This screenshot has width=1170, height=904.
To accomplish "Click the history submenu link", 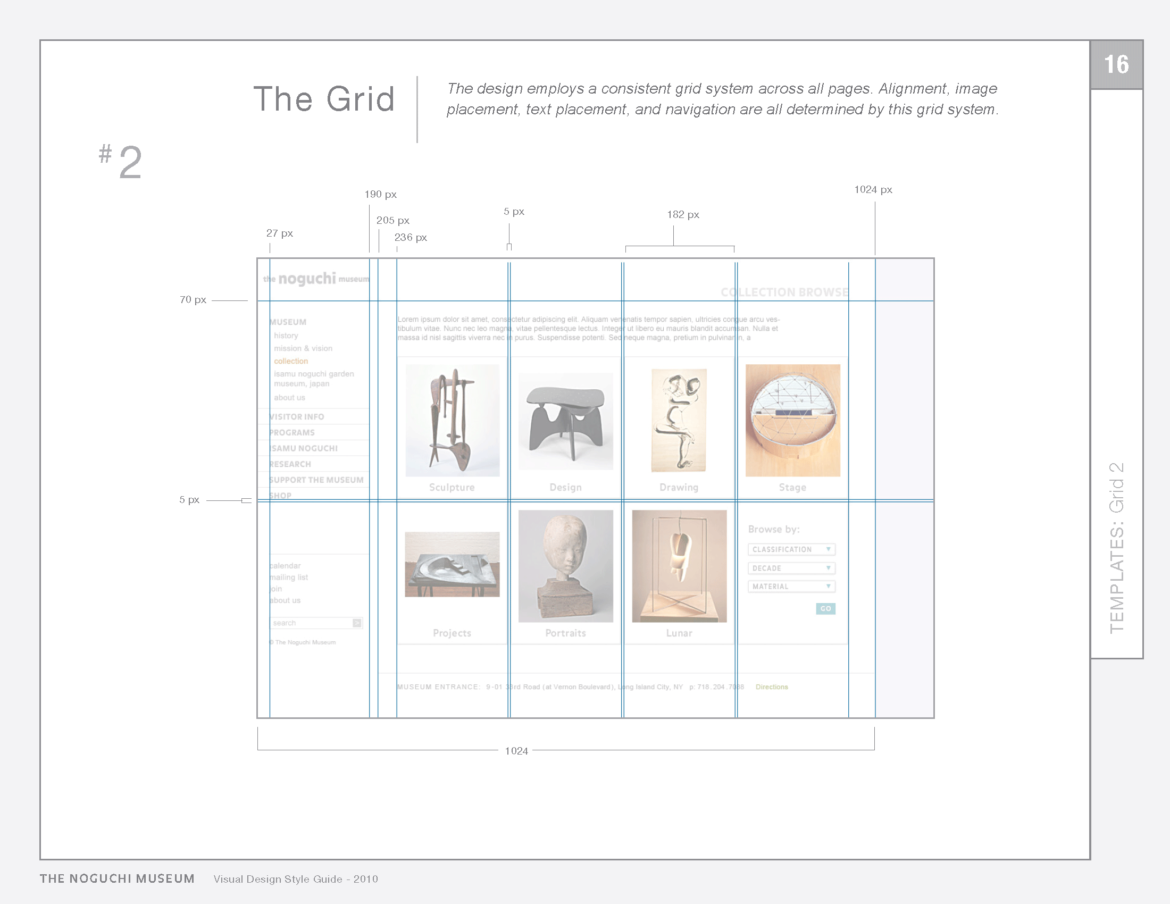I will (286, 336).
